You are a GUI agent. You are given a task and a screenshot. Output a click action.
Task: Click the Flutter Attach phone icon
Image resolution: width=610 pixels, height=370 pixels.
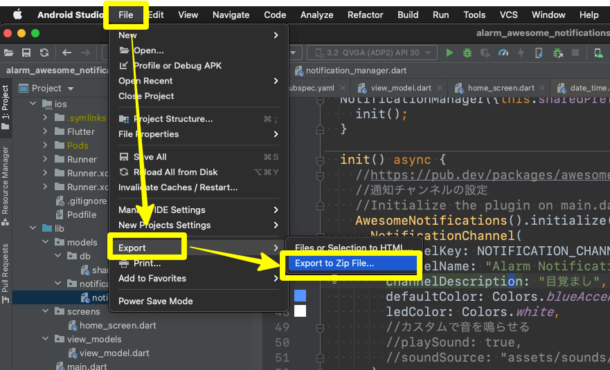[x=539, y=53]
